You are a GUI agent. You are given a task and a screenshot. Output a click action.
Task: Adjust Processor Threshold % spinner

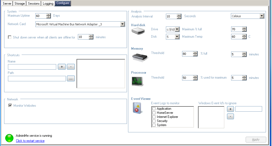(195, 78)
